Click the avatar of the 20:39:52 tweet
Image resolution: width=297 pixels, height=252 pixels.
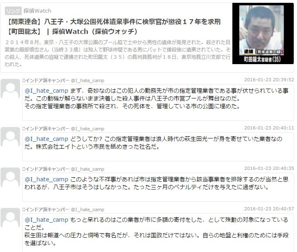(10, 89)
